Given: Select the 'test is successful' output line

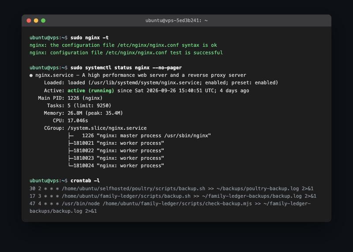Looking at the screenshot, I should coord(126,53).
